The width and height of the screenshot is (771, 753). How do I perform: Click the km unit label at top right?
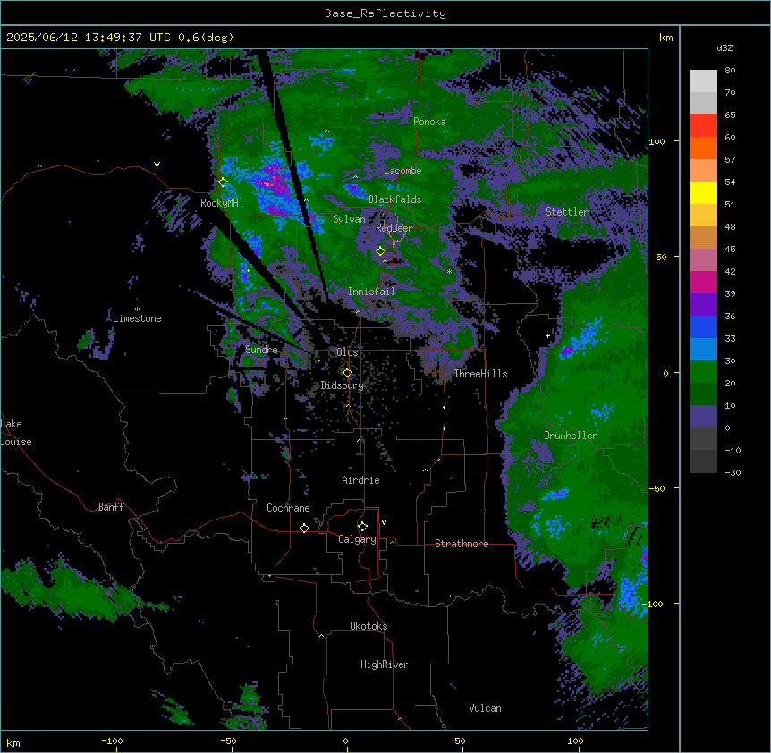point(665,38)
